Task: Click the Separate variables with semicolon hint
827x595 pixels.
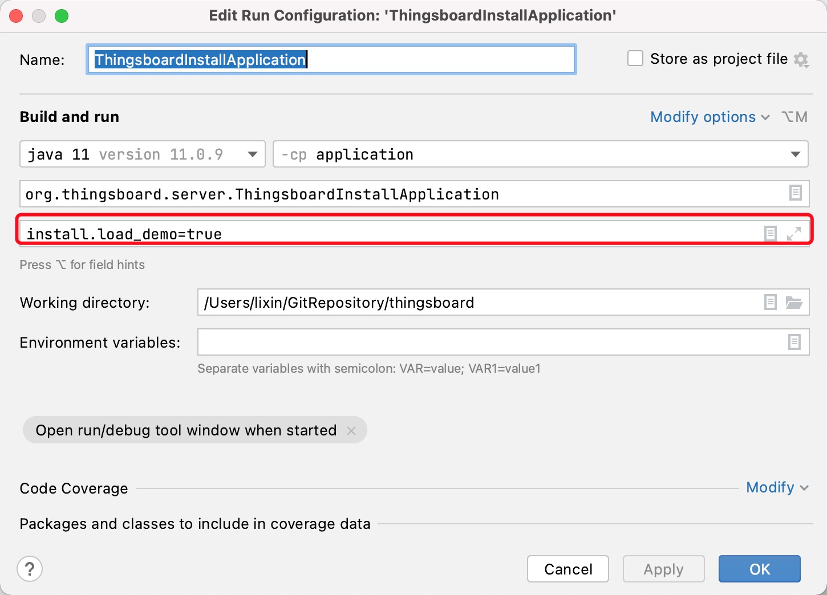Action: click(369, 368)
